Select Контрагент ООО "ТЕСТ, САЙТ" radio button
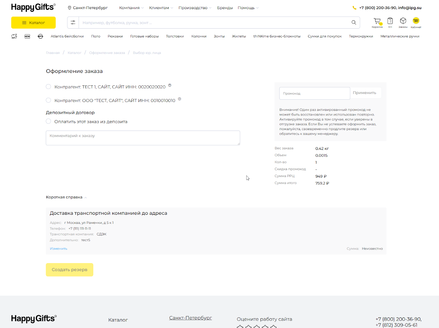Image resolution: width=439 pixels, height=328 pixels. coord(49,100)
